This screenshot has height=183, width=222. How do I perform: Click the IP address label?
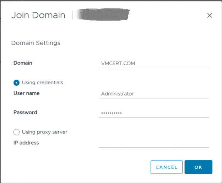(x=26, y=143)
